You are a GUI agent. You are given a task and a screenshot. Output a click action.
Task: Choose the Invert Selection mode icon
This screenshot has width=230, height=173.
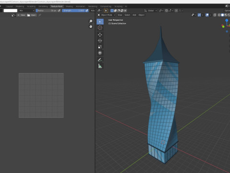coord(122,11)
